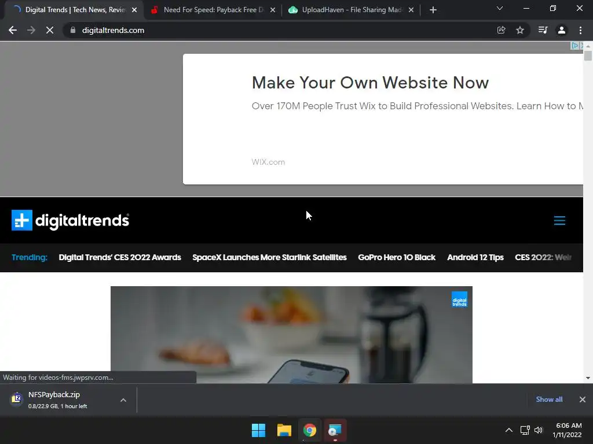Open Digital Trends' CES 2022 Awards

click(x=120, y=257)
